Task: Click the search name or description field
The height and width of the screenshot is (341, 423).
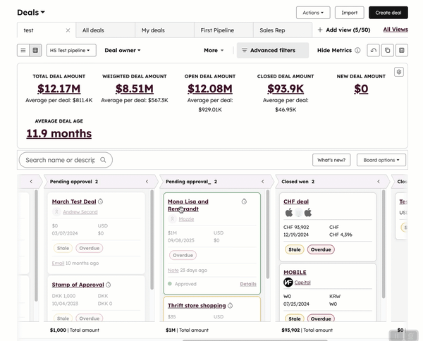Action: (x=60, y=160)
